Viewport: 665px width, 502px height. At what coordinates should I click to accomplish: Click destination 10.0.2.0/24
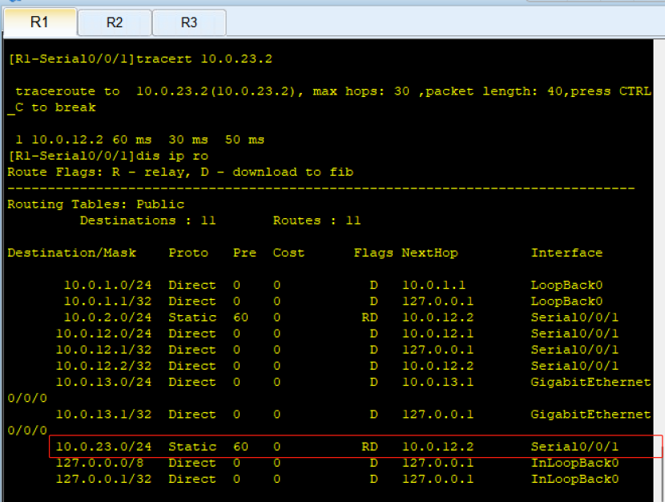pos(107,317)
